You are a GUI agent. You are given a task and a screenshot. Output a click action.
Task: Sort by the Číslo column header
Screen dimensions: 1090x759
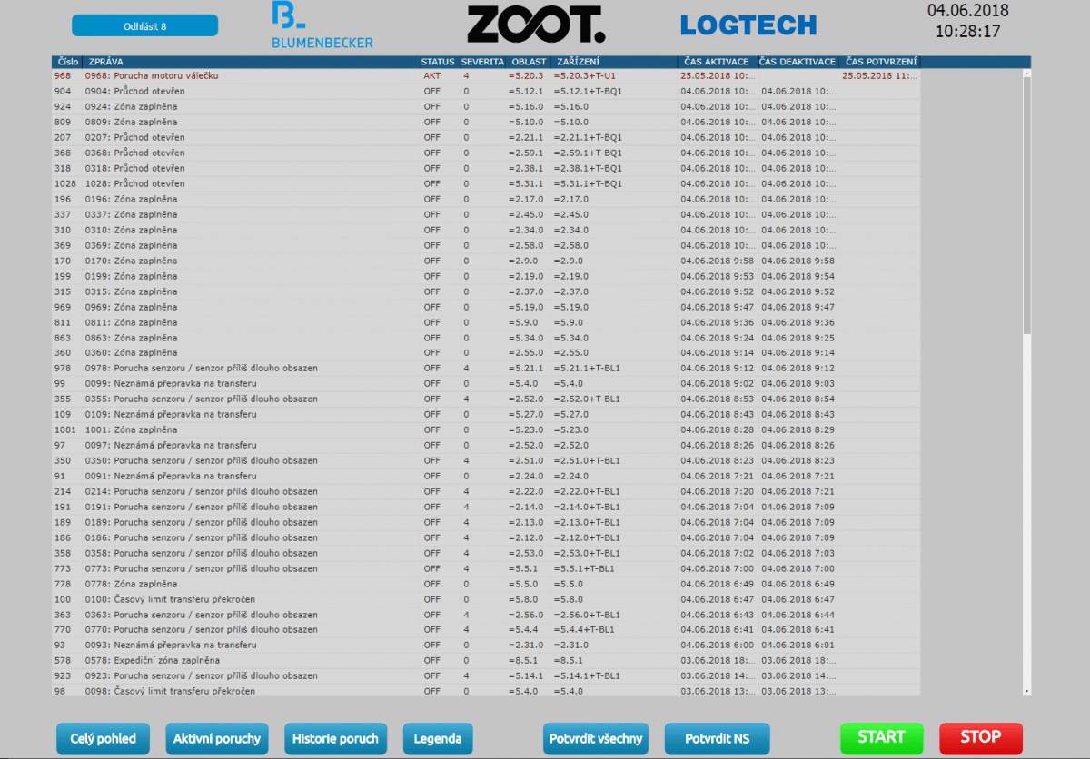(x=67, y=62)
